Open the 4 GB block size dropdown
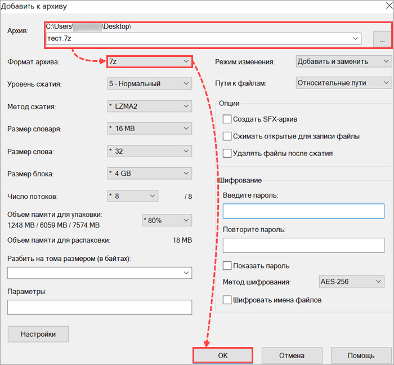 pos(149,173)
